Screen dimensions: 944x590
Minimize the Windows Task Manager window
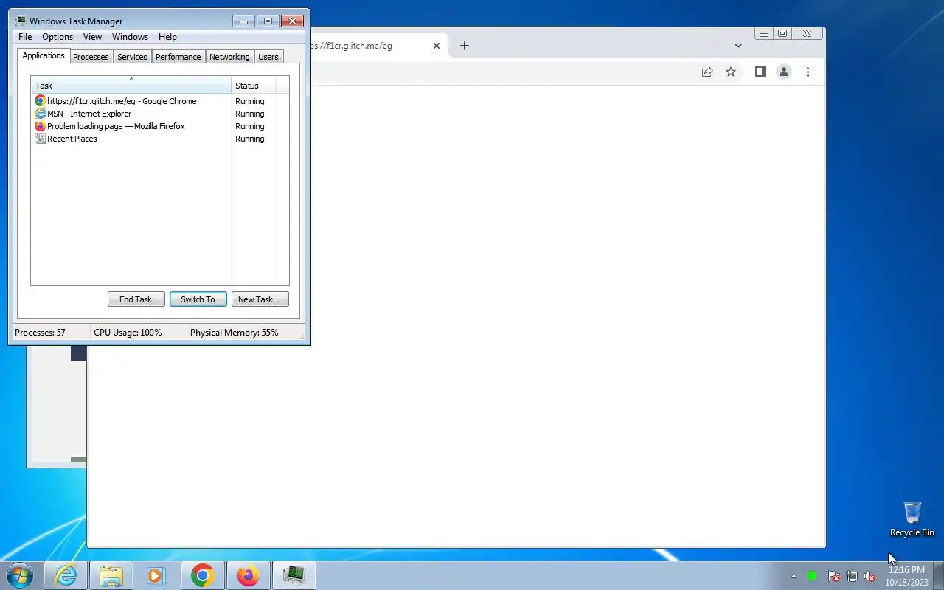[x=243, y=21]
